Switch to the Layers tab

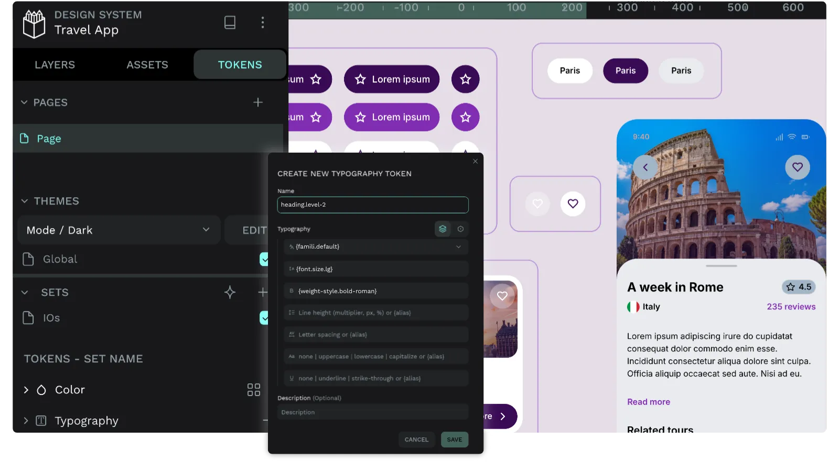click(x=55, y=65)
